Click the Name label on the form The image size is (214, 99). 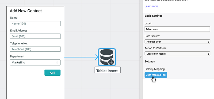point(14,18)
